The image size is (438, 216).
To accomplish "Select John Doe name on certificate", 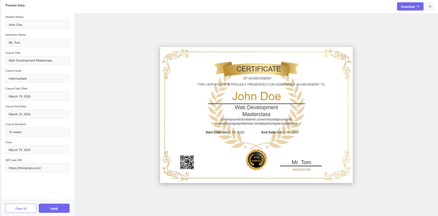I will point(256,96).
